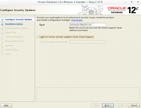Click the Oracle 12c Database logo

(x=123, y=10)
